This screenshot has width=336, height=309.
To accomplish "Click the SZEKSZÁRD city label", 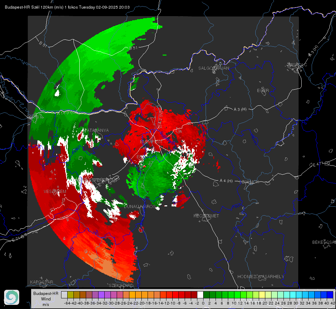I will click(121, 285).
